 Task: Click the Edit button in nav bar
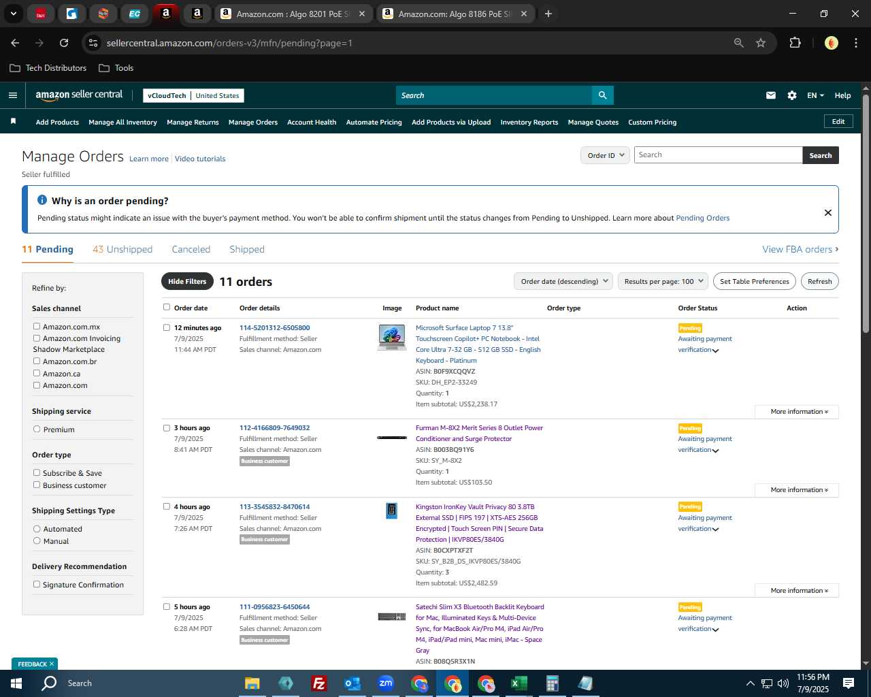(838, 121)
